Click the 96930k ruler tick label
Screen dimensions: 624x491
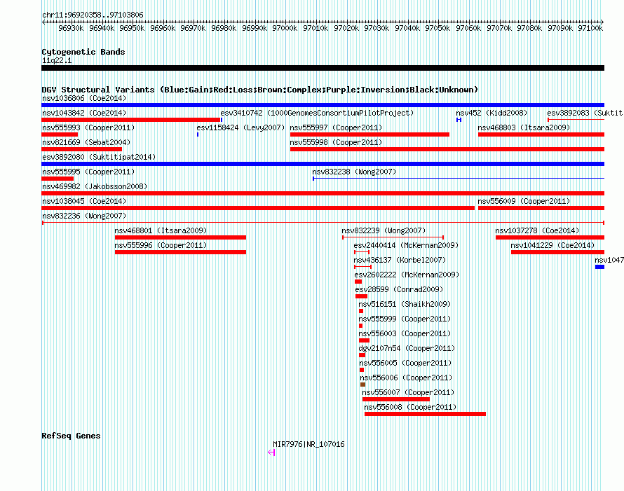click(71, 28)
